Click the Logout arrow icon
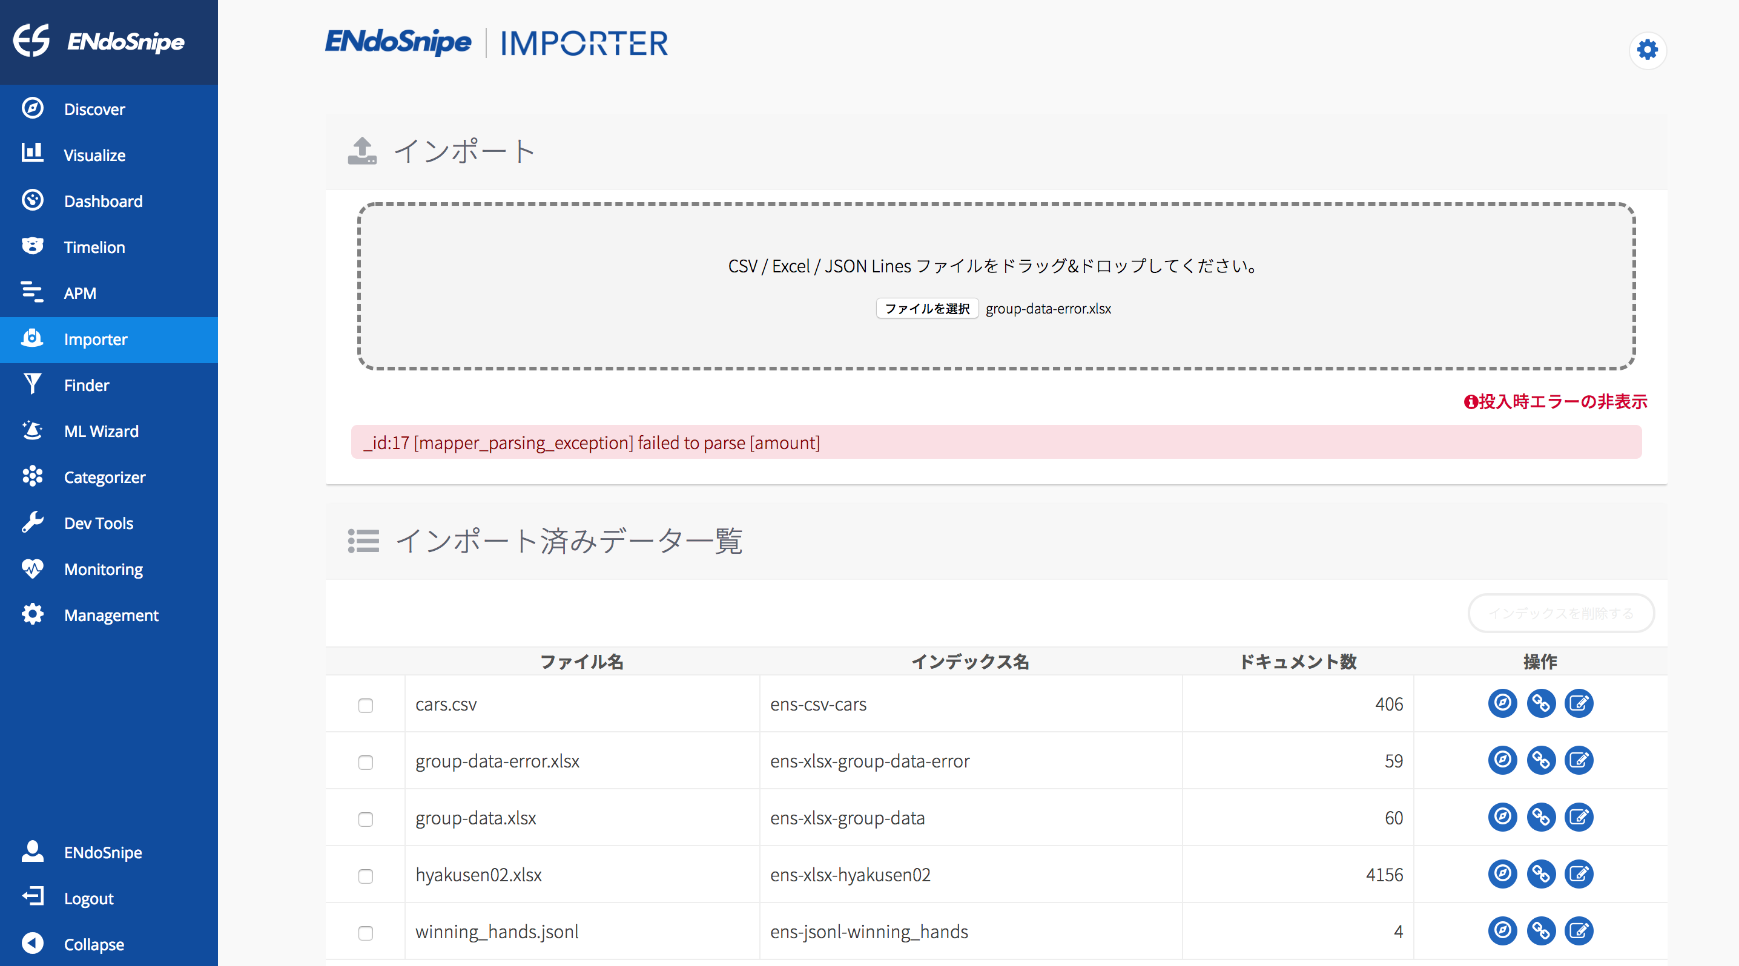Screen dimensions: 1739x966 click(33, 896)
